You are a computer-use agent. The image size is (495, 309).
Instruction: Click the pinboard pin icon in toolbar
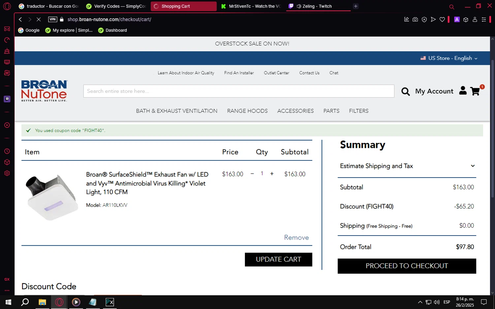tap(407, 19)
